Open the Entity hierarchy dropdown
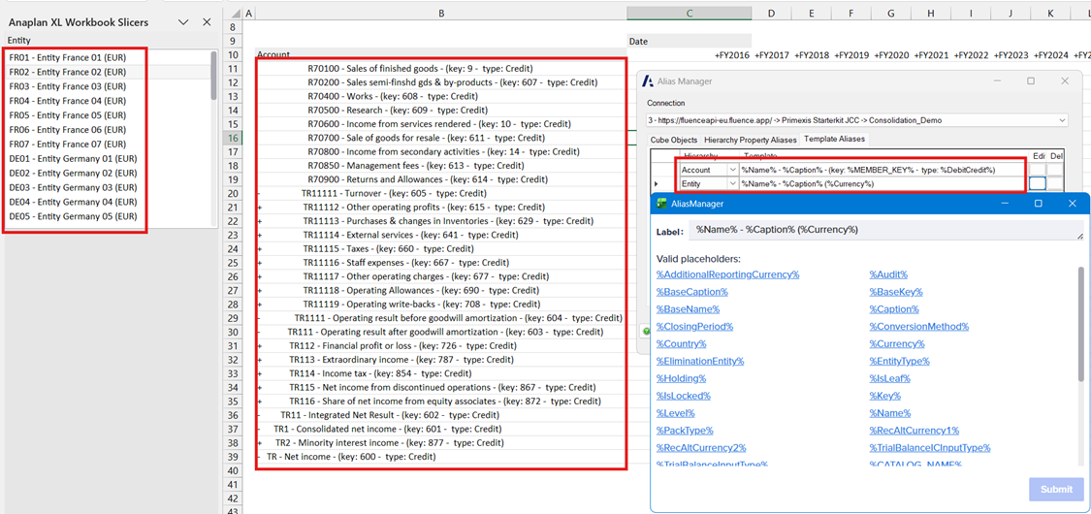This screenshot has height=514, width=1091. click(732, 183)
